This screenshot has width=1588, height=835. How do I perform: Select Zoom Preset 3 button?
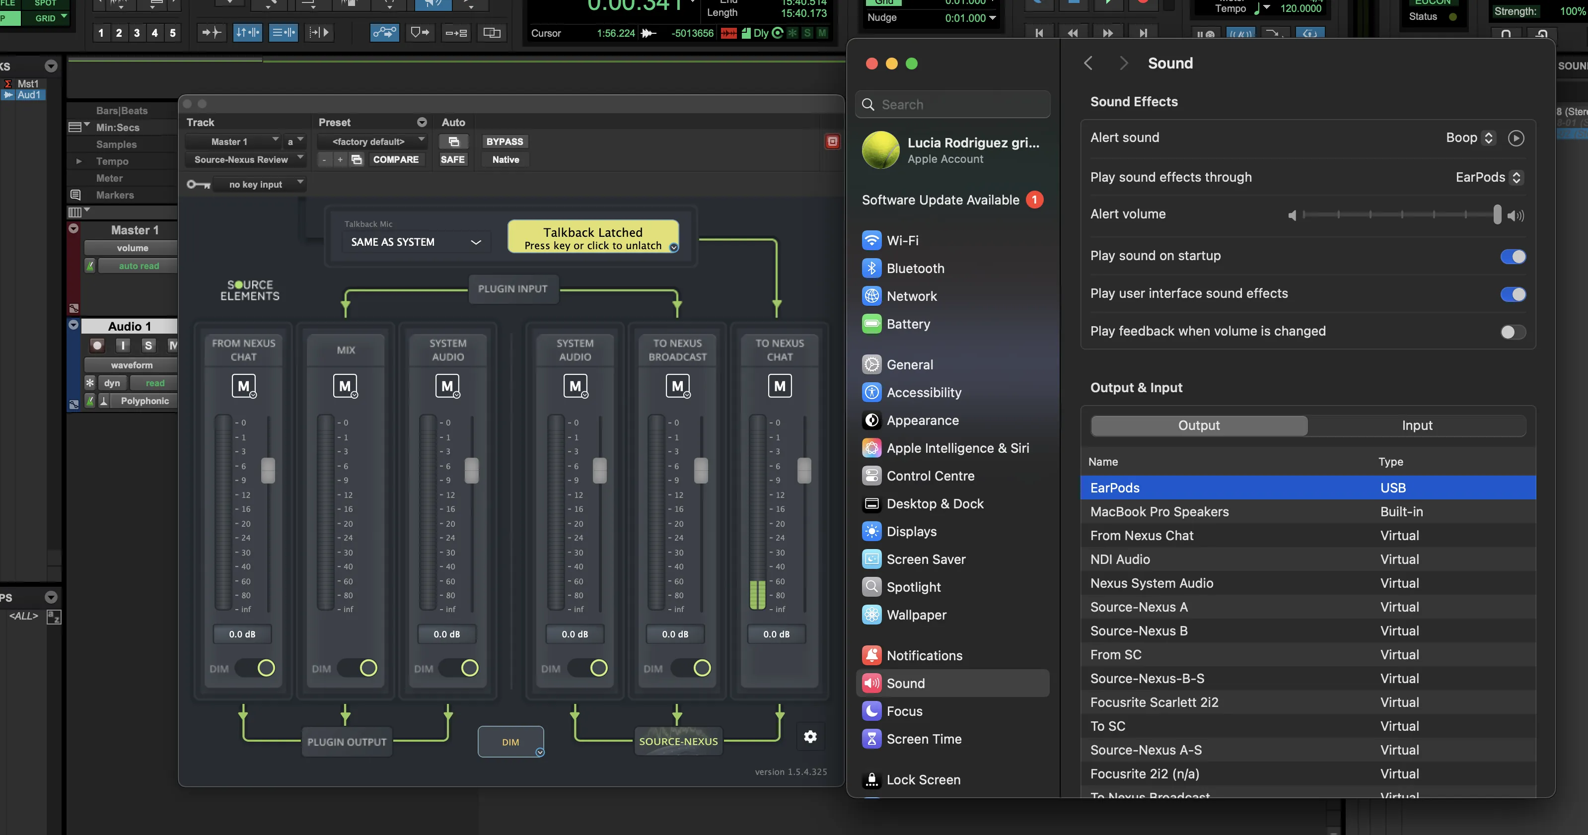(137, 33)
